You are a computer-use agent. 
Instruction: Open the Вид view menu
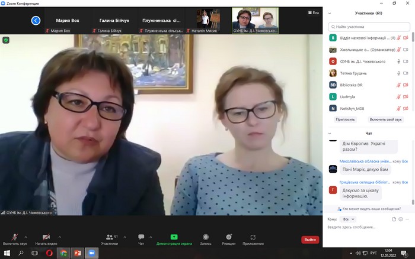(314, 12)
